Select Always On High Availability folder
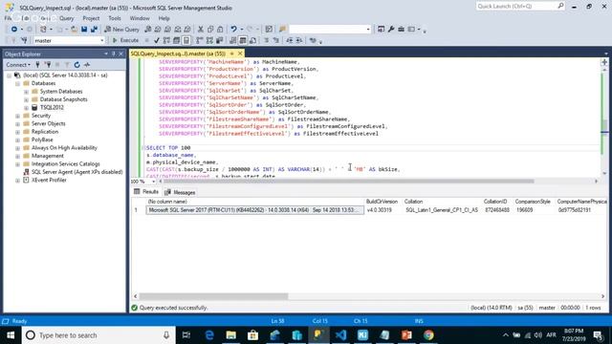Viewport: 612px width, 344px height. point(64,148)
